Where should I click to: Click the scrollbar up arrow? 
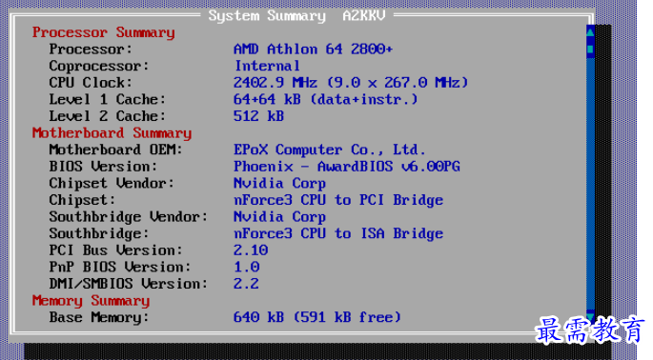[590, 31]
